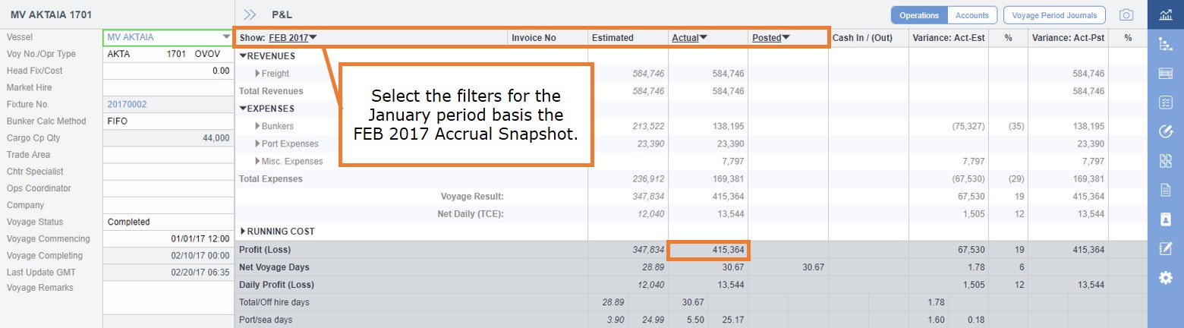The width and height of the screenshot is (1184, 328).
Task: Take a snapshot with the camera icon
Action: point(1127,15)
